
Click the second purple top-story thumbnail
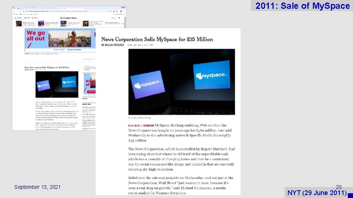[41, 23]
